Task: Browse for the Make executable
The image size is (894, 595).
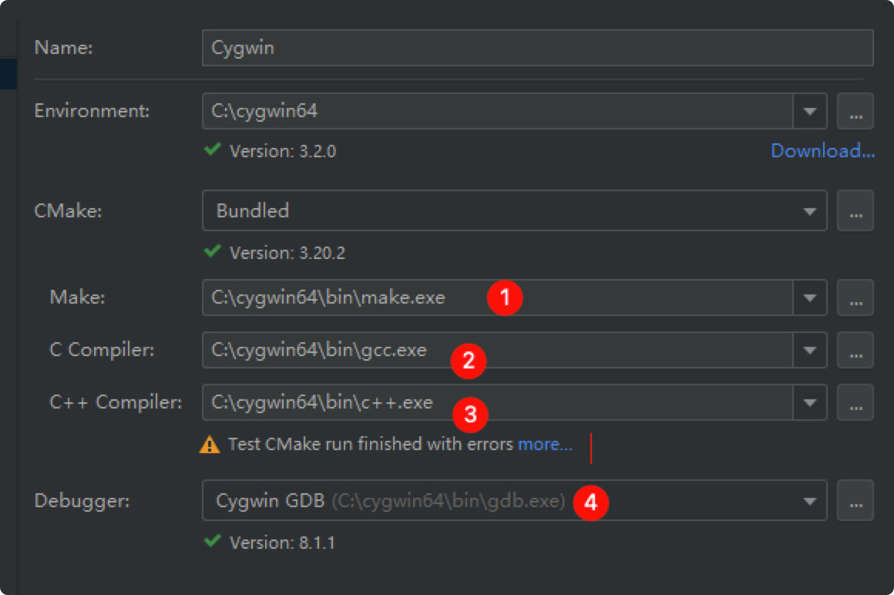Action: tap(855, 297)
